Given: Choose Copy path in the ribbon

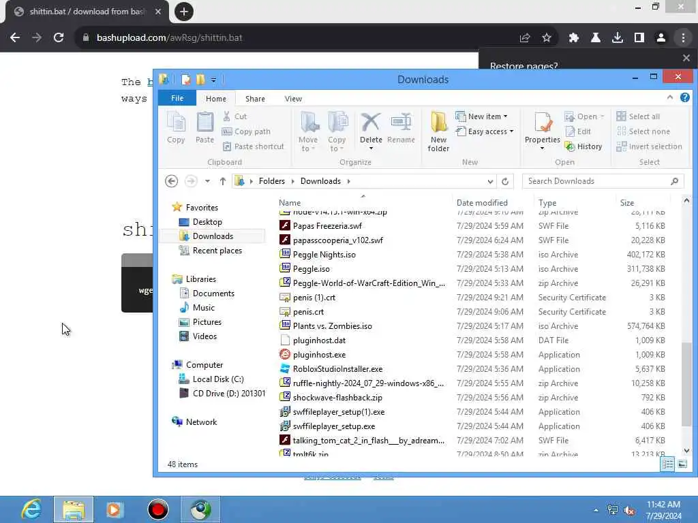Looking at the screenshot, I should [246, 131].
